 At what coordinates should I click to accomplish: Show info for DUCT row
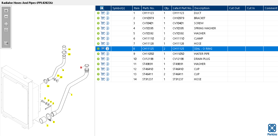pos(107,13)
